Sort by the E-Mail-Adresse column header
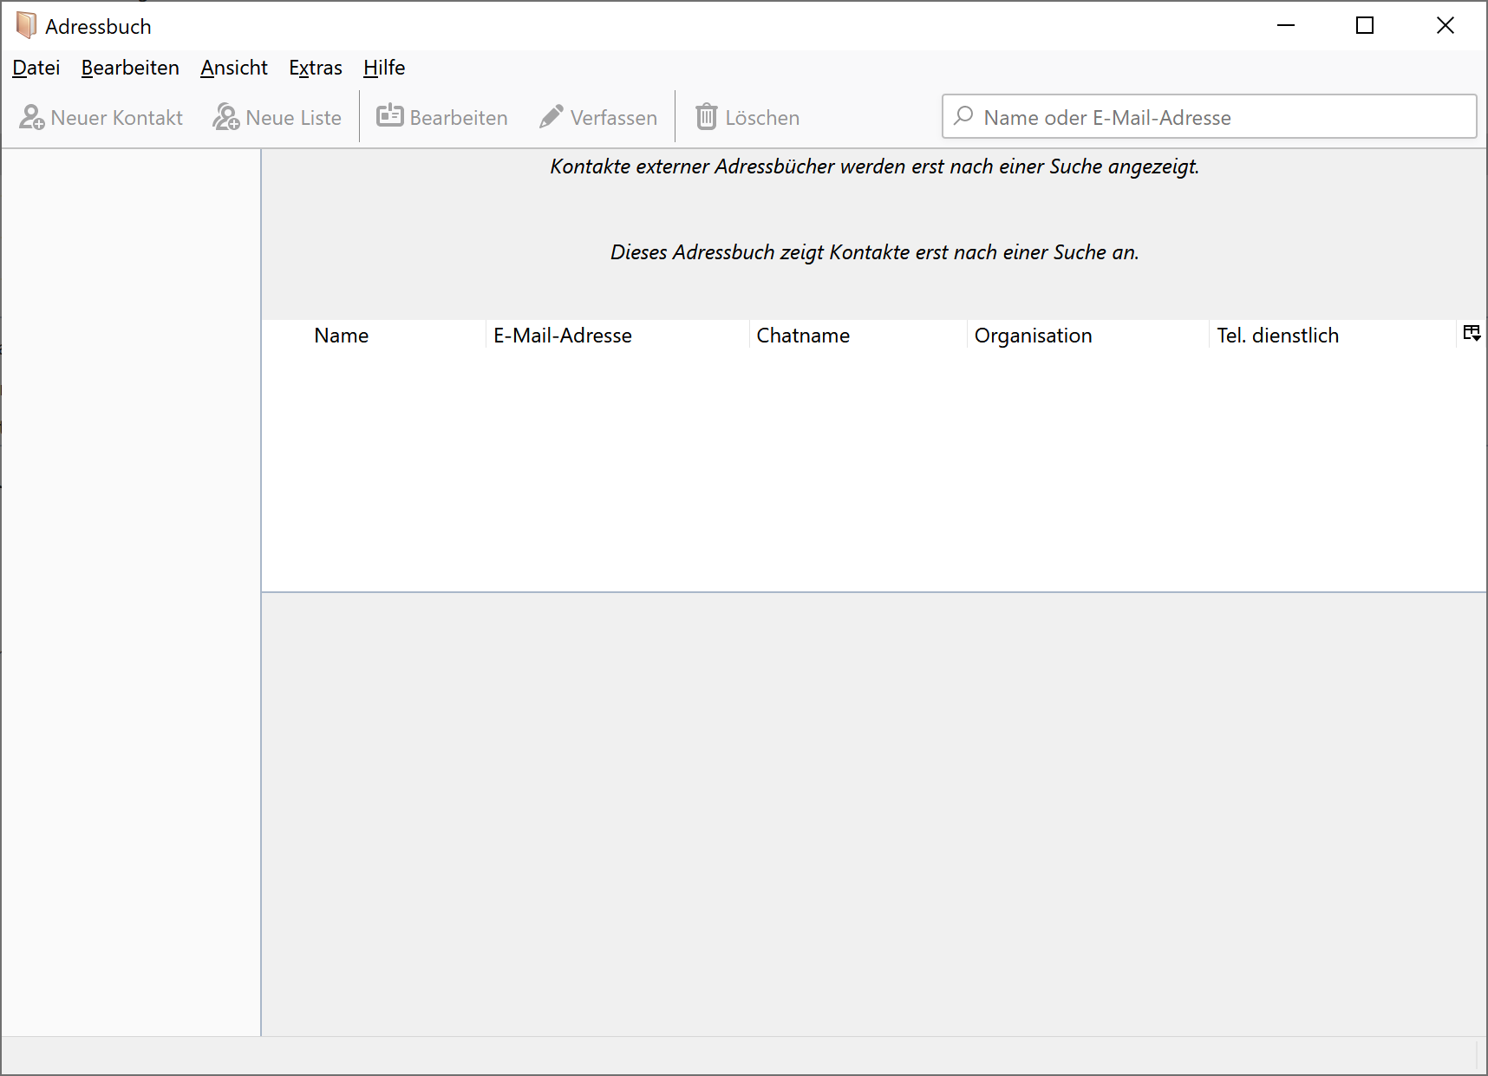The image size is (1488, 1076). [617, 336]
